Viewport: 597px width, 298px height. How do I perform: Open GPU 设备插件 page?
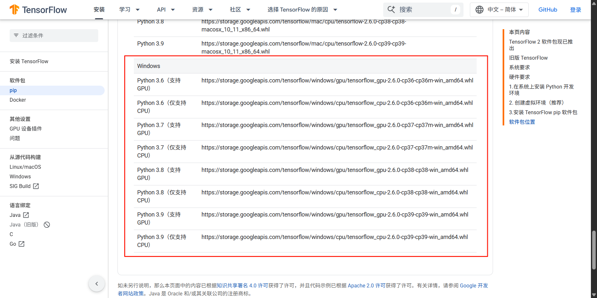26,129
